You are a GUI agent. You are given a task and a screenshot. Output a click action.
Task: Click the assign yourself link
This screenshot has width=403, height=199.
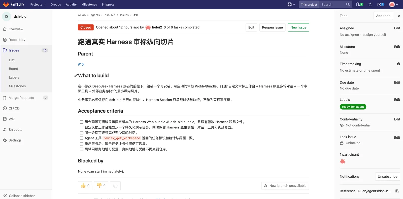374,35
